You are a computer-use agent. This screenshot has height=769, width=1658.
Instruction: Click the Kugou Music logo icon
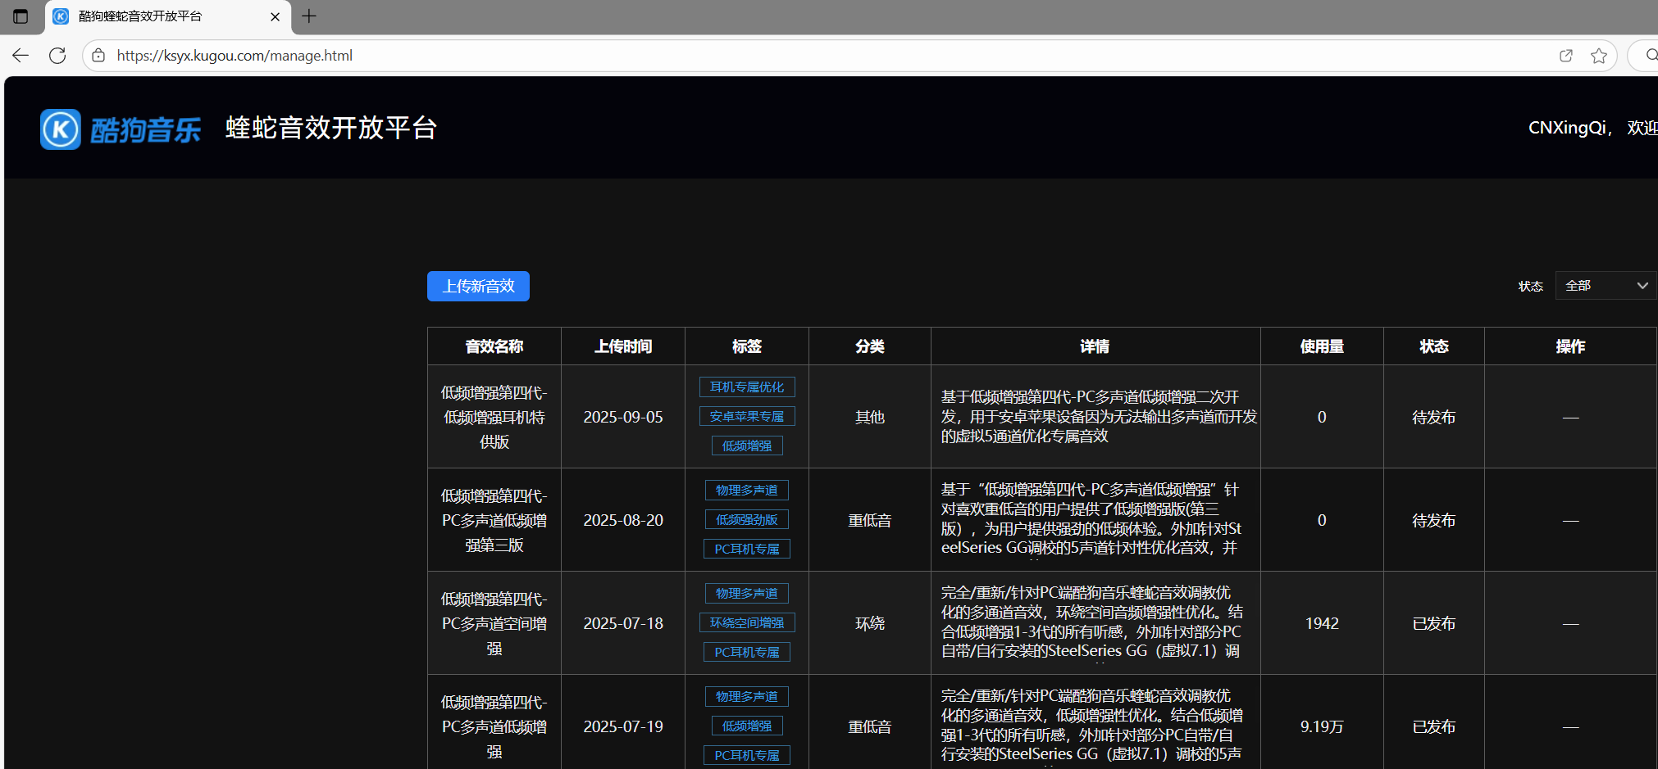[61, 129]
